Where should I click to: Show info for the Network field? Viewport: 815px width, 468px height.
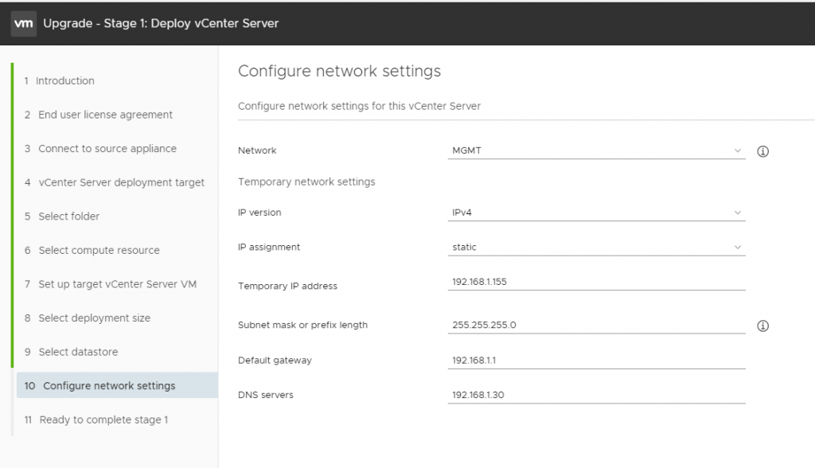click(x=762, y=151)
